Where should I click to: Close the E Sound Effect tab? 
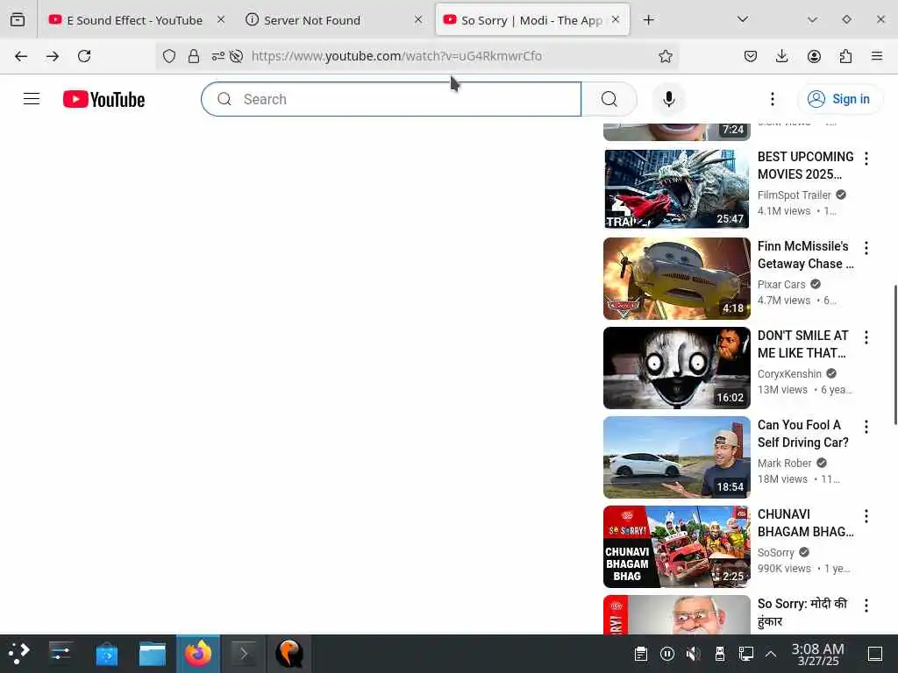pyautogui.click(x=221, y=20)
